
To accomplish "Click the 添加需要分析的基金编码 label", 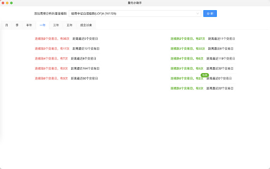I will (50, 14).
